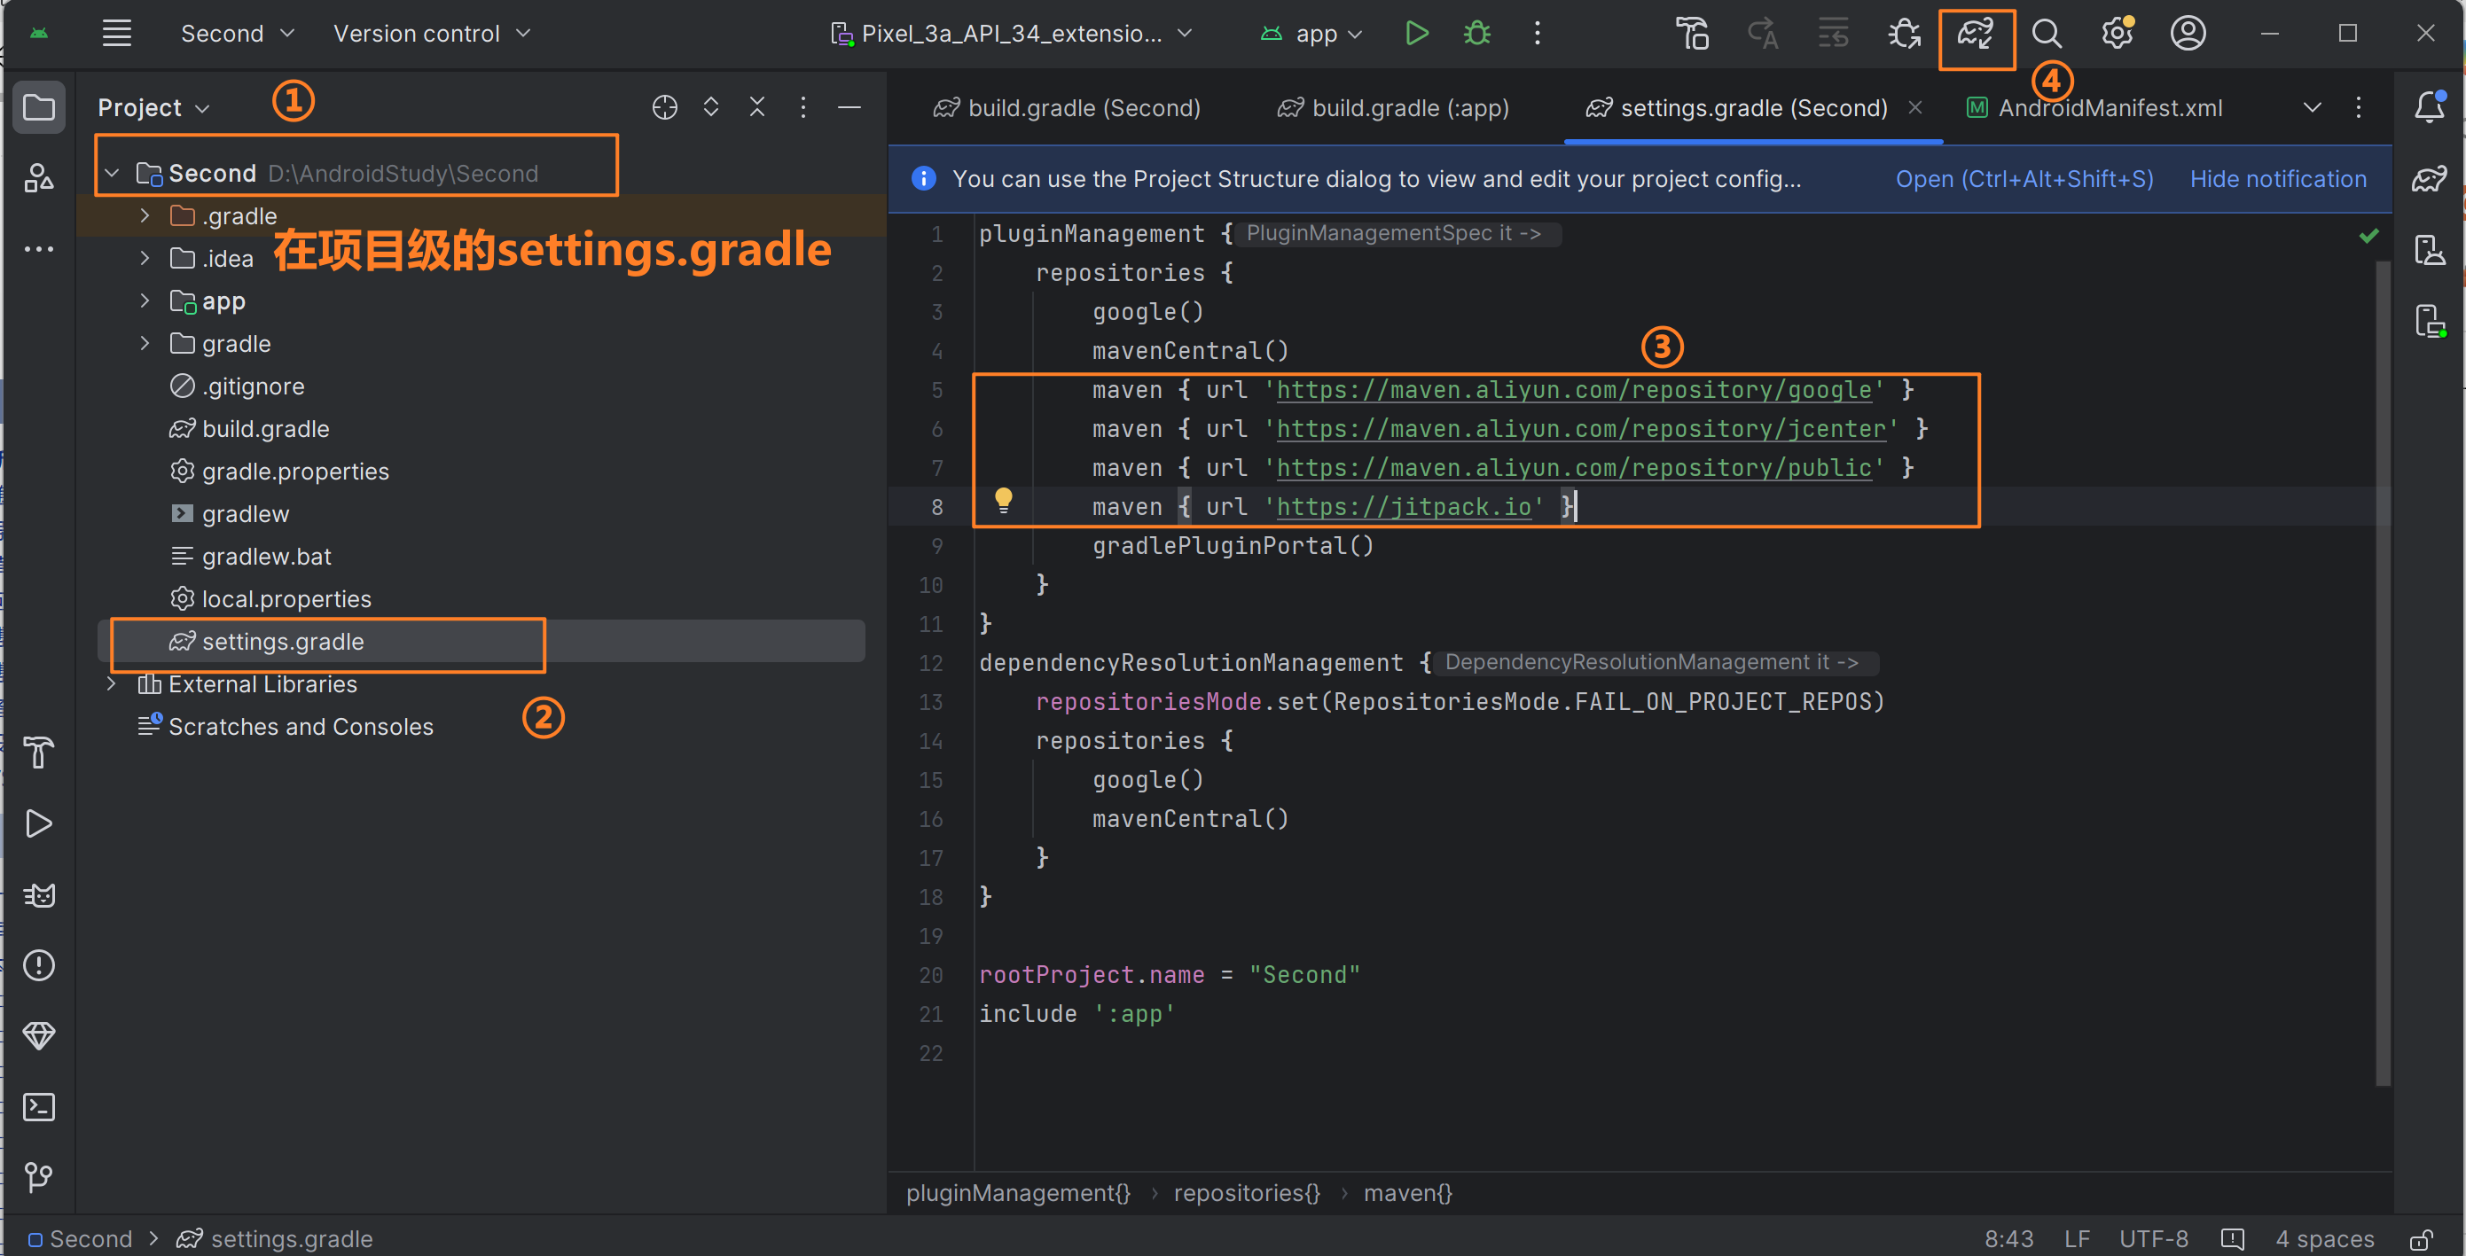Viewport: 2466px width, 1256px height.
Task: Click the Hide notification link
Action: [2277, 179]
